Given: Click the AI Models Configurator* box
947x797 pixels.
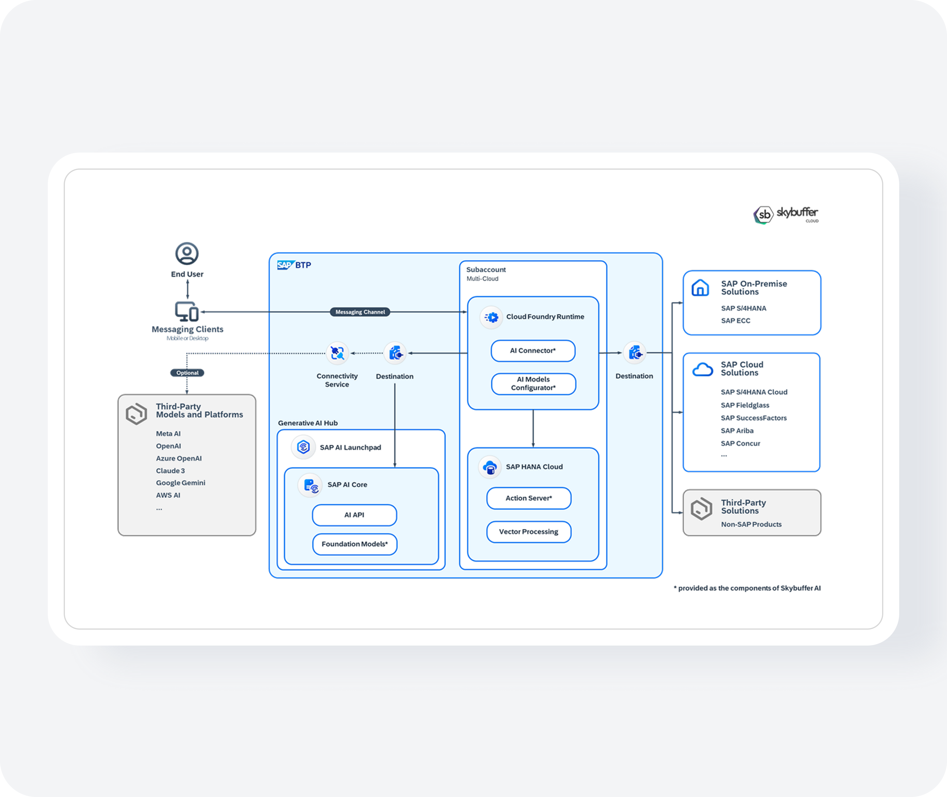Looking at the screenshot, I should click(x=533, y=384).
